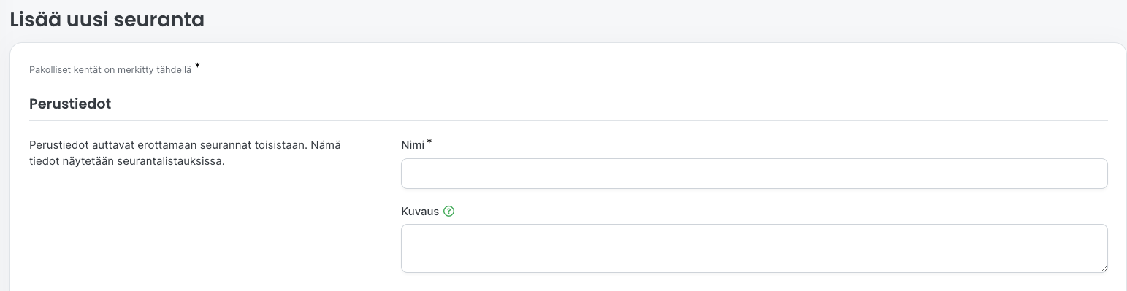
Task: Click the Kuvaus field label
Action: point(420,212)
